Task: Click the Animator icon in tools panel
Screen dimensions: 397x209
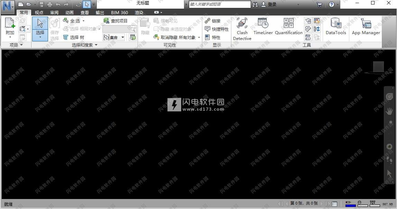Action: 308,29
